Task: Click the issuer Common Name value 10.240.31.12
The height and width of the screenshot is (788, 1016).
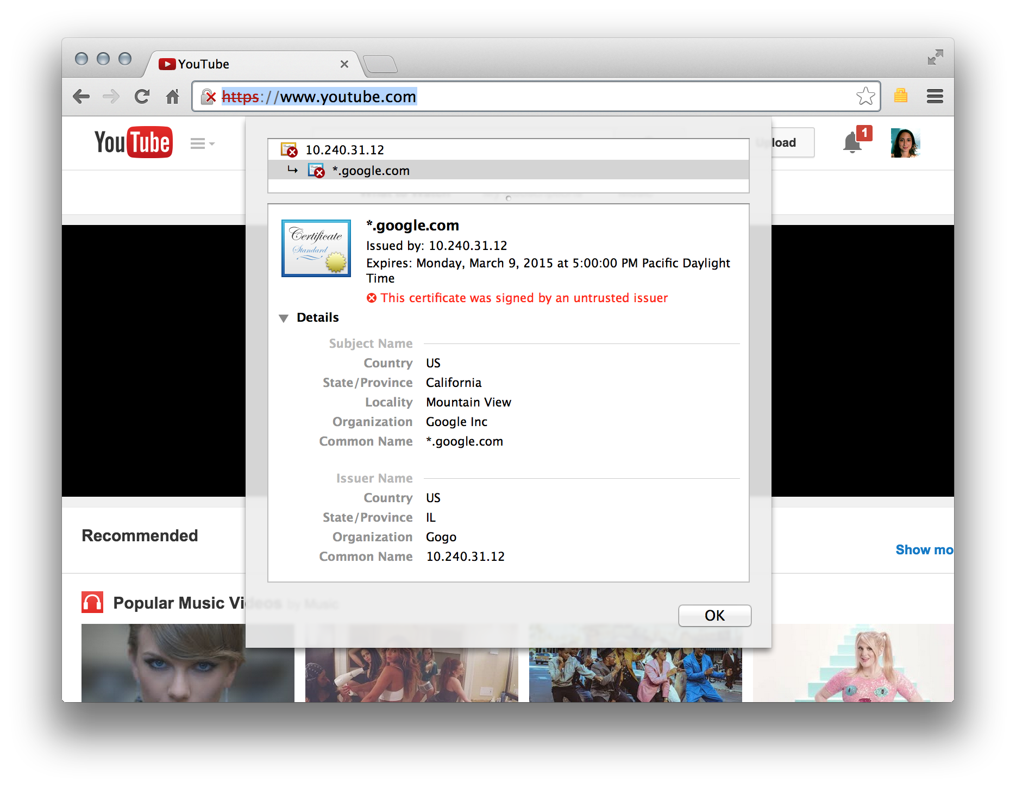Action: coord(466,556)
